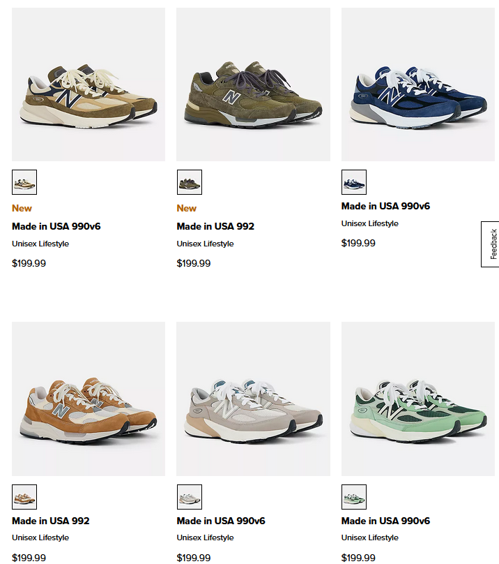Select the brown suede 992 color swatch
The image size is (499, 564).
pos(24,497)
